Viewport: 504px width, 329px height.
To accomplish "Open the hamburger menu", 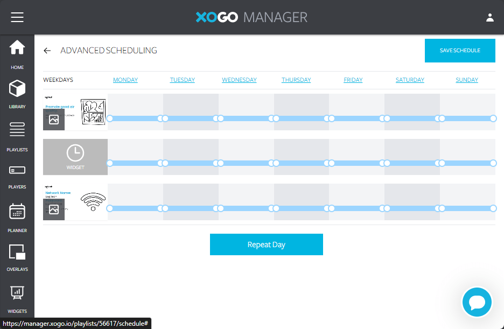I will pos(17,17).
